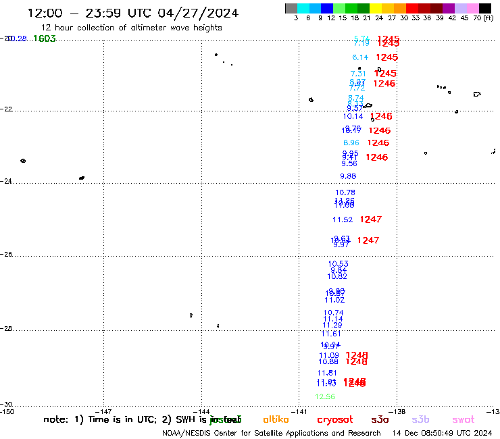
Task: Click the green 12.56 wave height value
Action: point(325,396)
